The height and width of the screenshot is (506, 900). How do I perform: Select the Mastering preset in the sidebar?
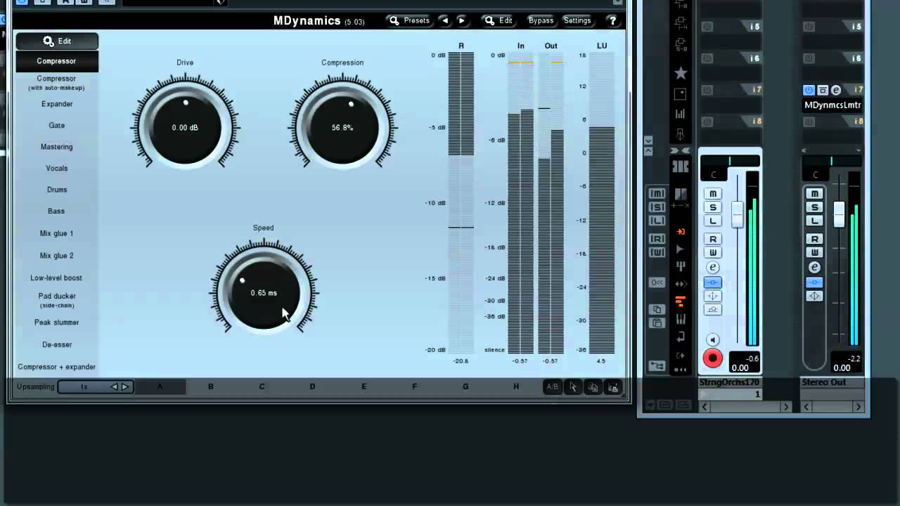tap(56, 146)
